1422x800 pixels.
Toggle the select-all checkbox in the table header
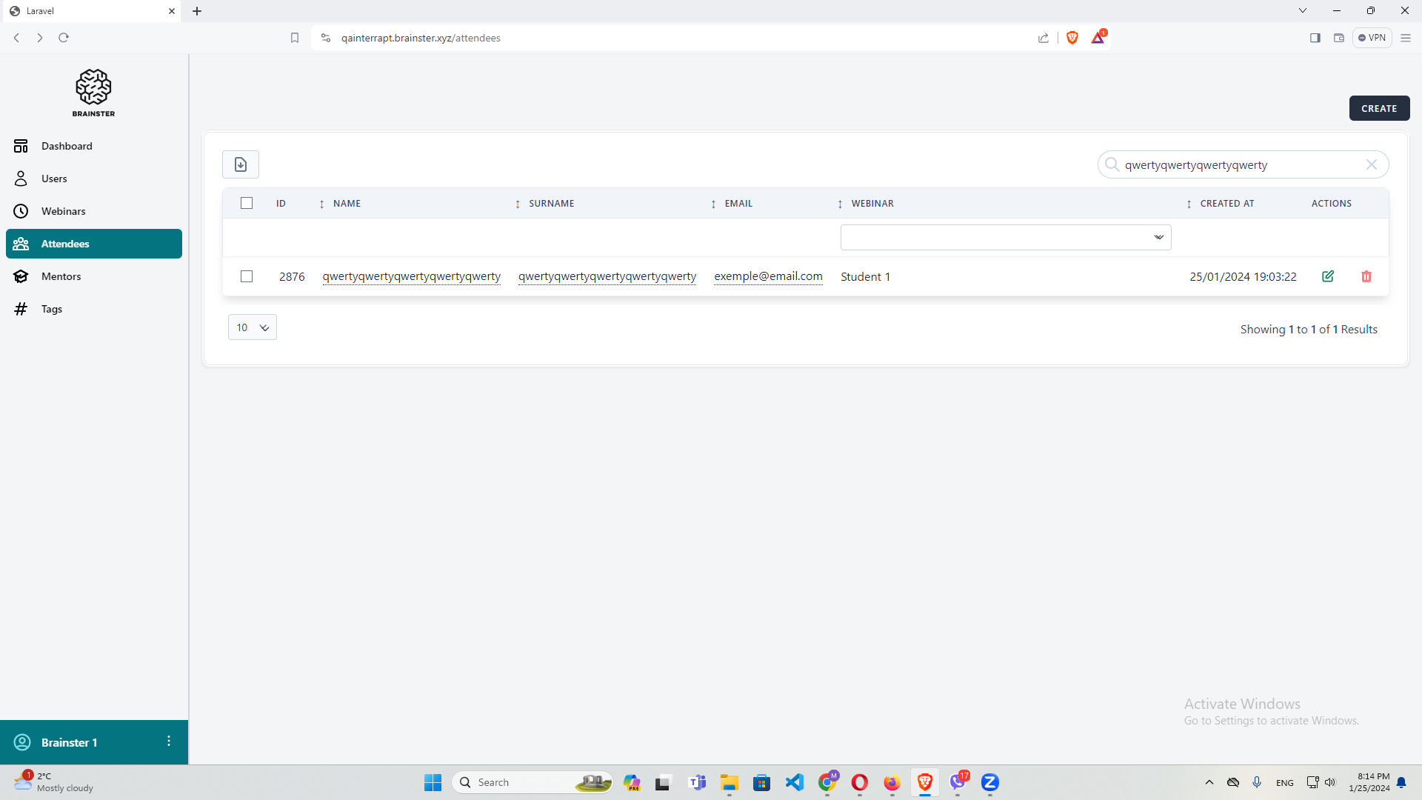pyautogui.click(x=247, y=203)
